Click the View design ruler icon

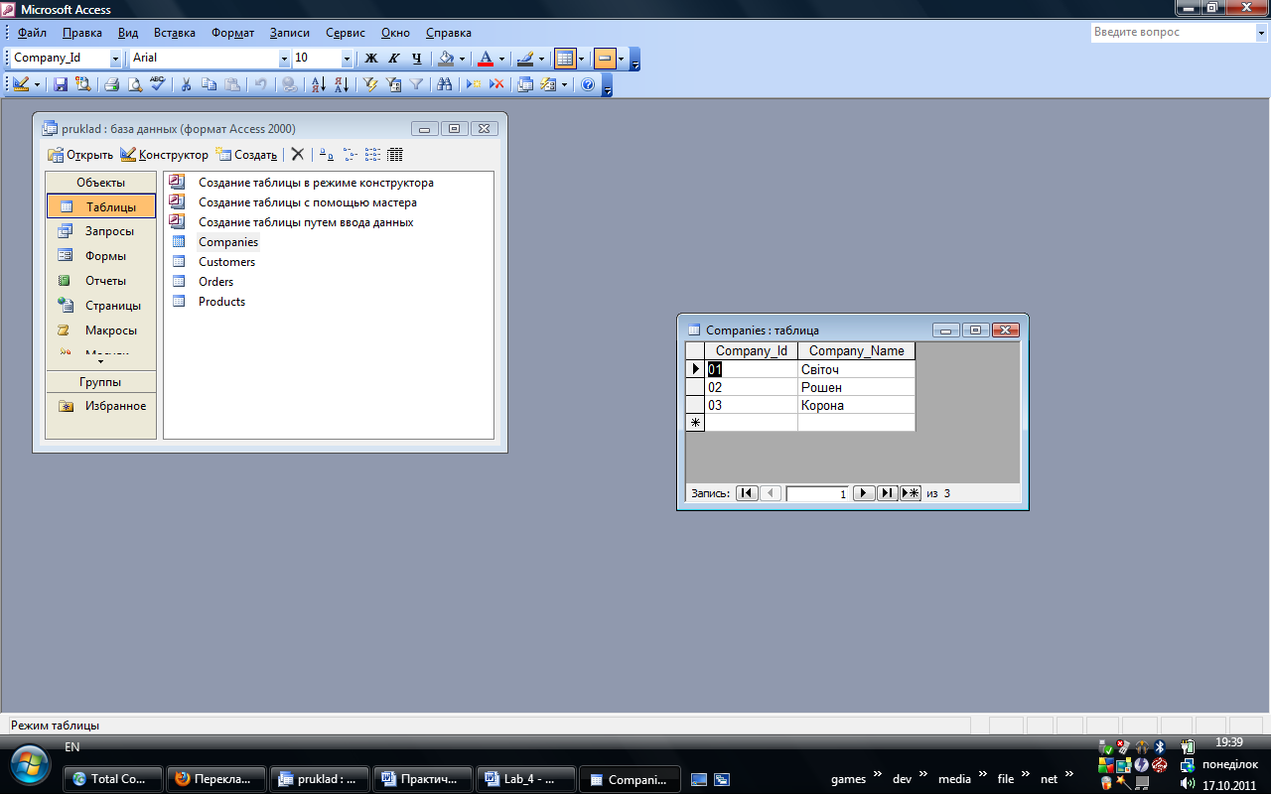click(22, 85)
